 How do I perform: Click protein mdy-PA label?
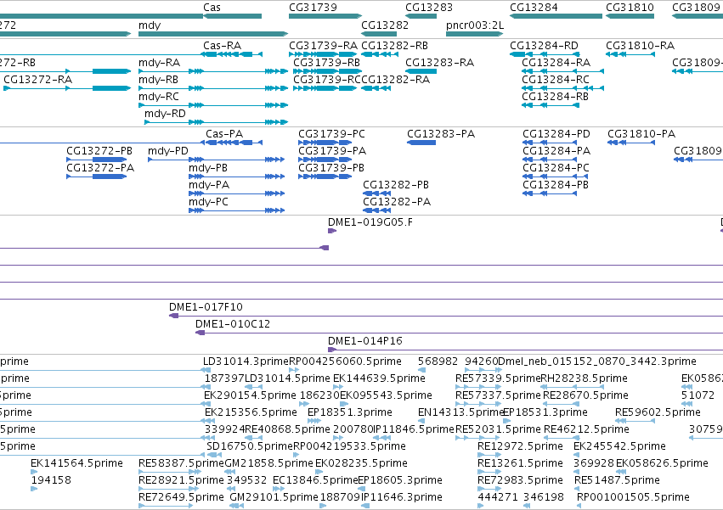[209, 185]
